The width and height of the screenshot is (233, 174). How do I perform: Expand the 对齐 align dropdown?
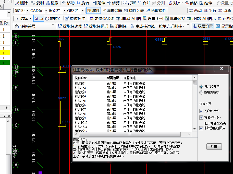[x=182, y=3]
